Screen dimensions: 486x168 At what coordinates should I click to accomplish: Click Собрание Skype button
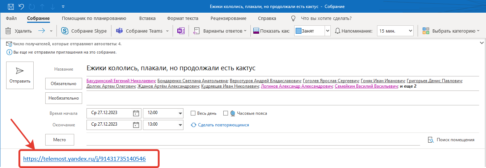pos(84,31)
